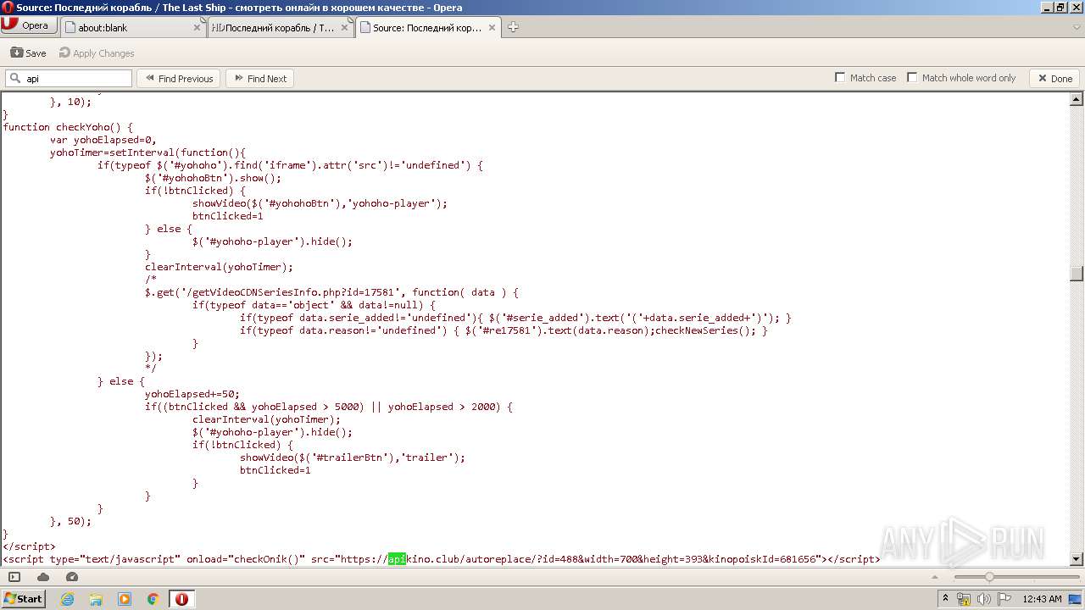
Task: Click the Opera taskbar button
Action: tap(181, 599)
